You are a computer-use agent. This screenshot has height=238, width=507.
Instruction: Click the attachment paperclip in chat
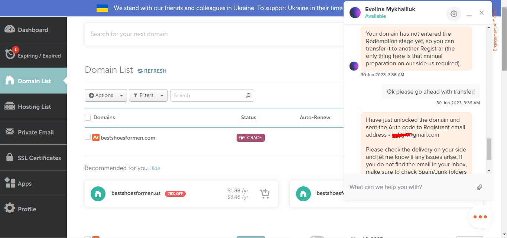click(x=480, y=187)
